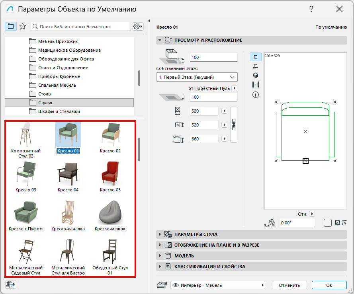Screen dimensions: 354x294
Task: Open Собственный Этаж story dropdown
Action: click(197, 77)
